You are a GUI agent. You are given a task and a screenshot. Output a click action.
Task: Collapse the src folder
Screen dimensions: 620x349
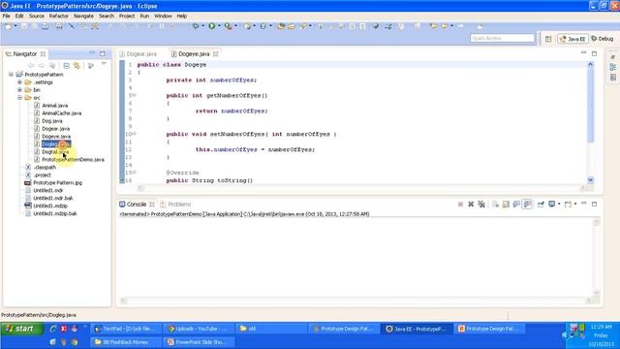19,98
